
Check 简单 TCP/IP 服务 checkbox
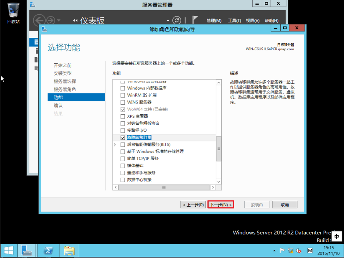(123, 158)
